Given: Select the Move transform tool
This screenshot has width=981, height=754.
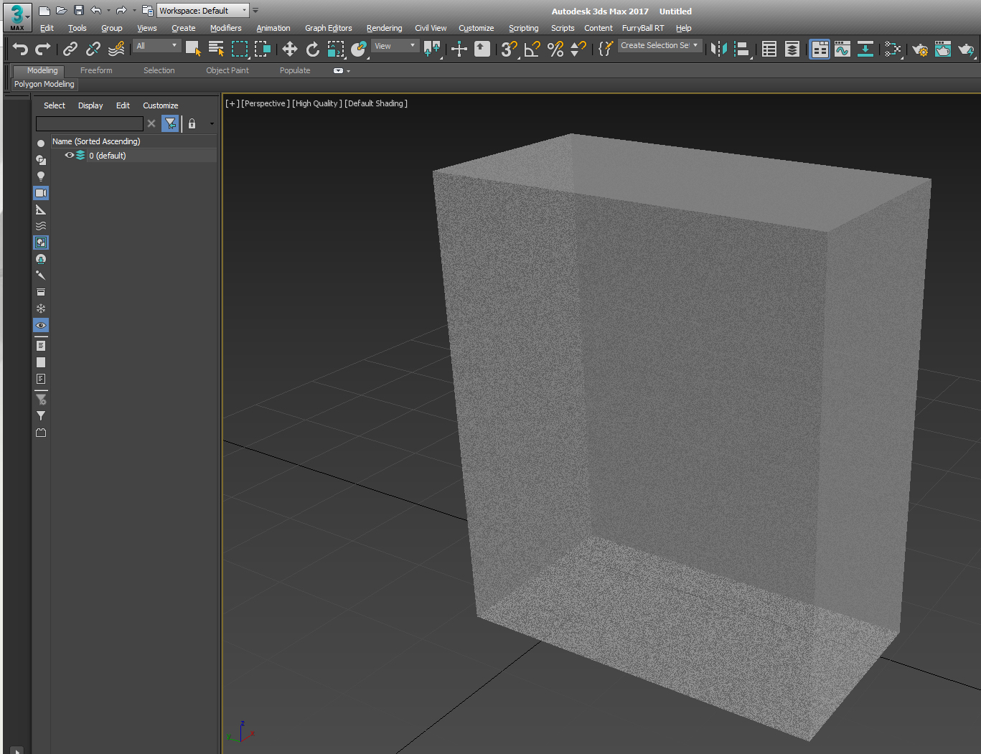Looking at the screenshot, I should 289,49.
